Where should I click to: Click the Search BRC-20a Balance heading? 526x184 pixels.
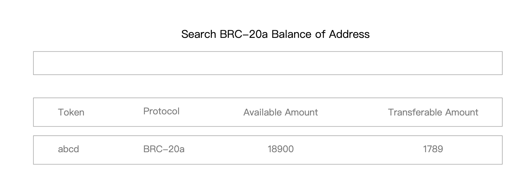tap(276, 34)
